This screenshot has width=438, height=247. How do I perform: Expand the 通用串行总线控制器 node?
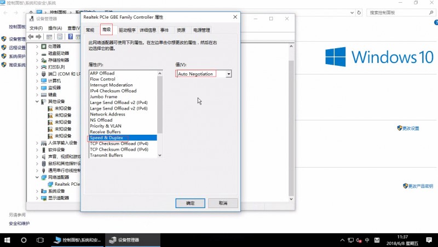(37, 170)
